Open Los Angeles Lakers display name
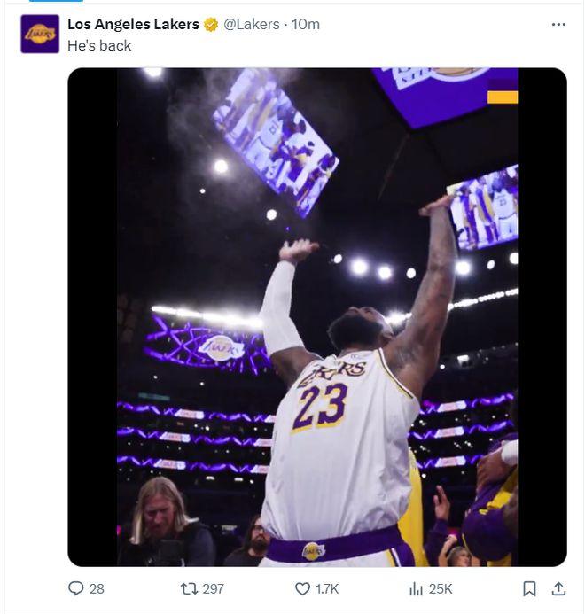585x614 pixels. 133,24
